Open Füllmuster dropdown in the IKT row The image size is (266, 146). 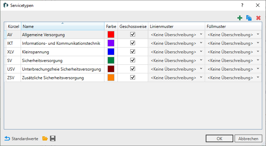(233, 43)
